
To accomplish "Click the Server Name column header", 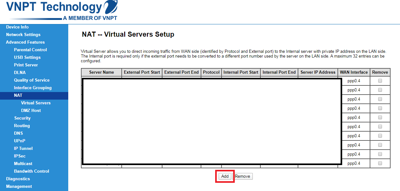I will (101, 72).
